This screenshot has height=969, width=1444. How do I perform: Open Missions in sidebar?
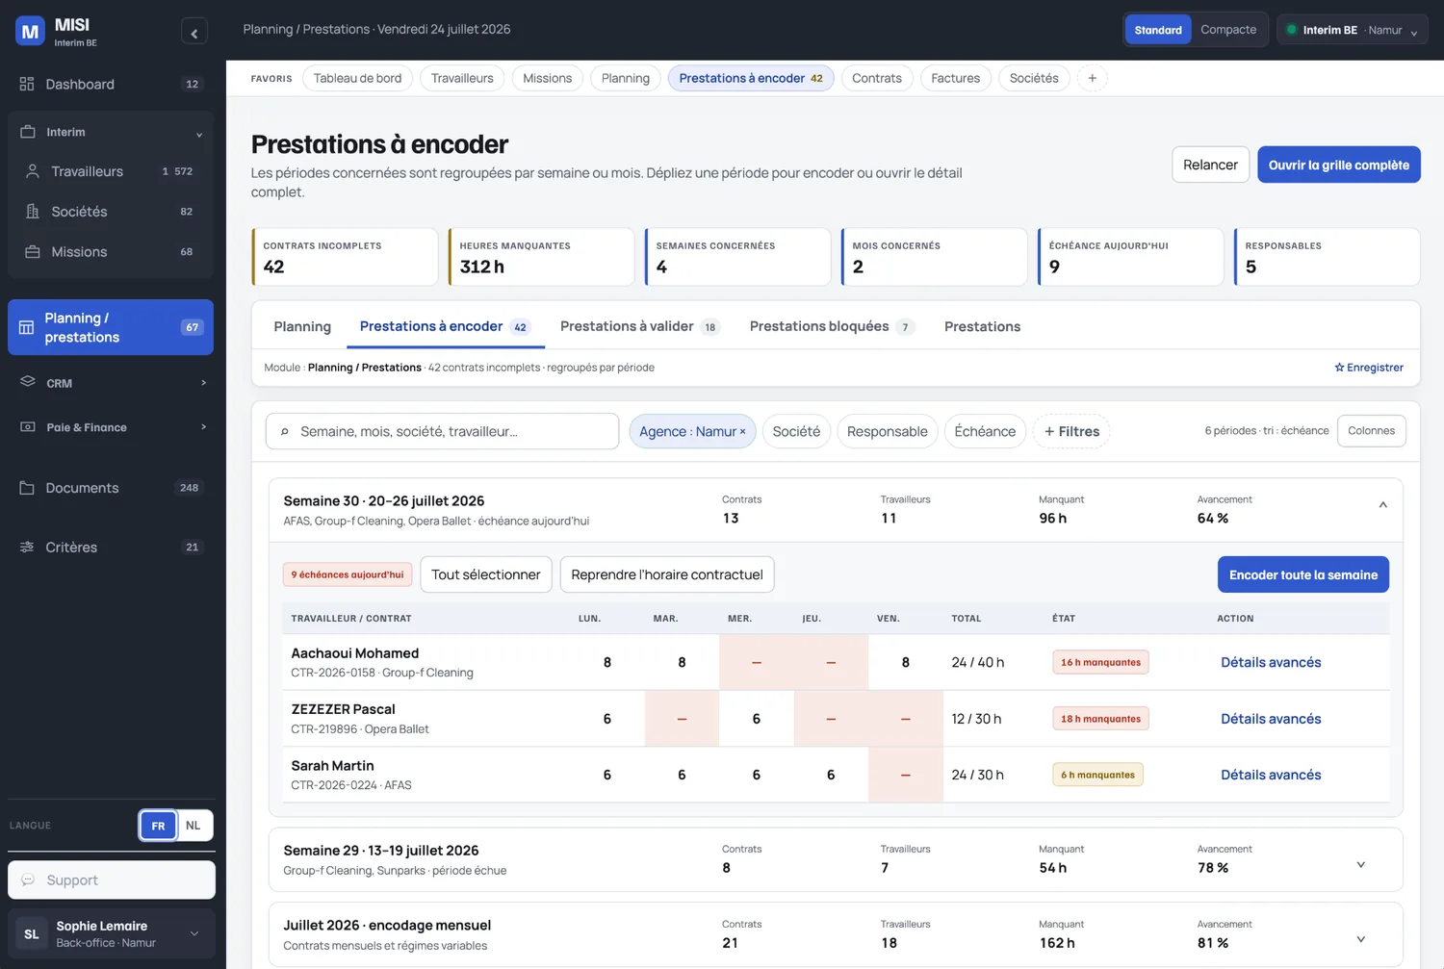pyautogui.click(x=111, y=252)
